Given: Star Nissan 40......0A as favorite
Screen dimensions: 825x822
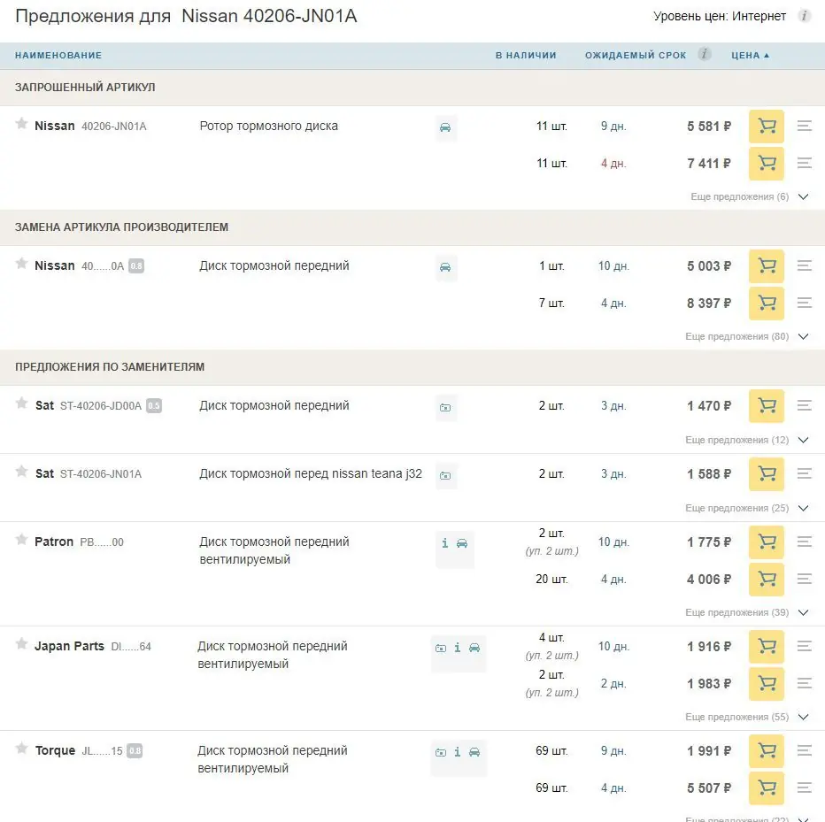Looking at the screenshot, I should tap(21, 263).
